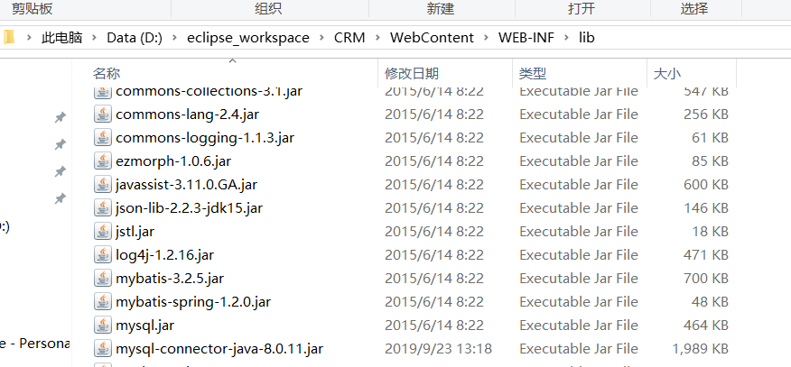The height and width of the screenshot is (367, 791).
Task: Sort files by the 名称 column header
Action: [x=107, y=73]
